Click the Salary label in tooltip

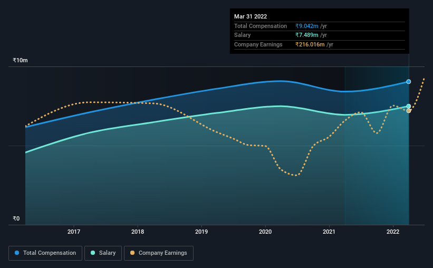(x=243, y=35)
